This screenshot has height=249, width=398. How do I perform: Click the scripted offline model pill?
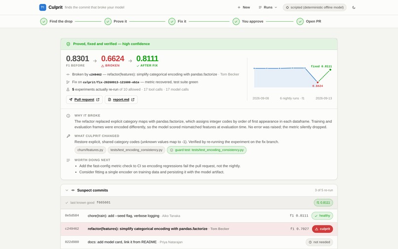tap(315, 7)
